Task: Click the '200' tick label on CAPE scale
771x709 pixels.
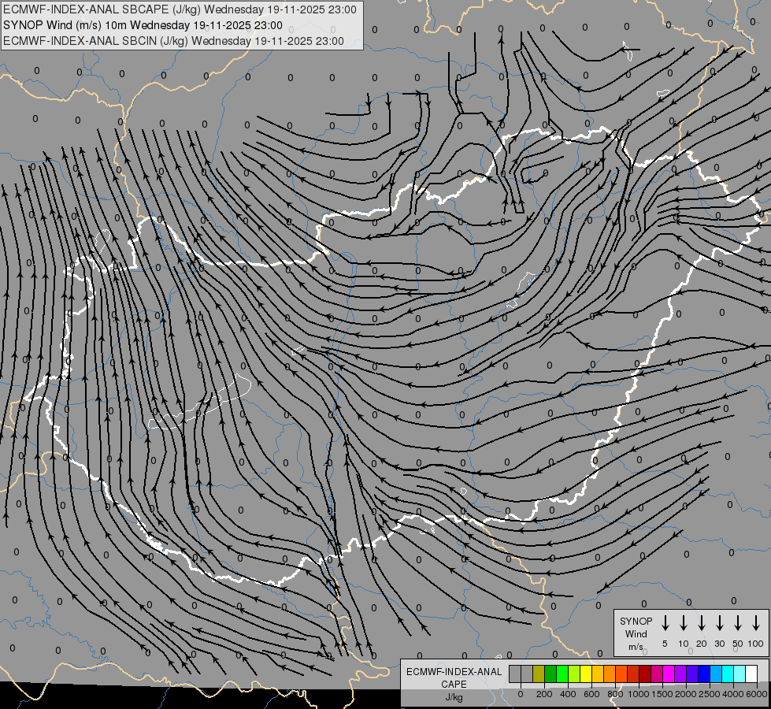Action: 544,694
